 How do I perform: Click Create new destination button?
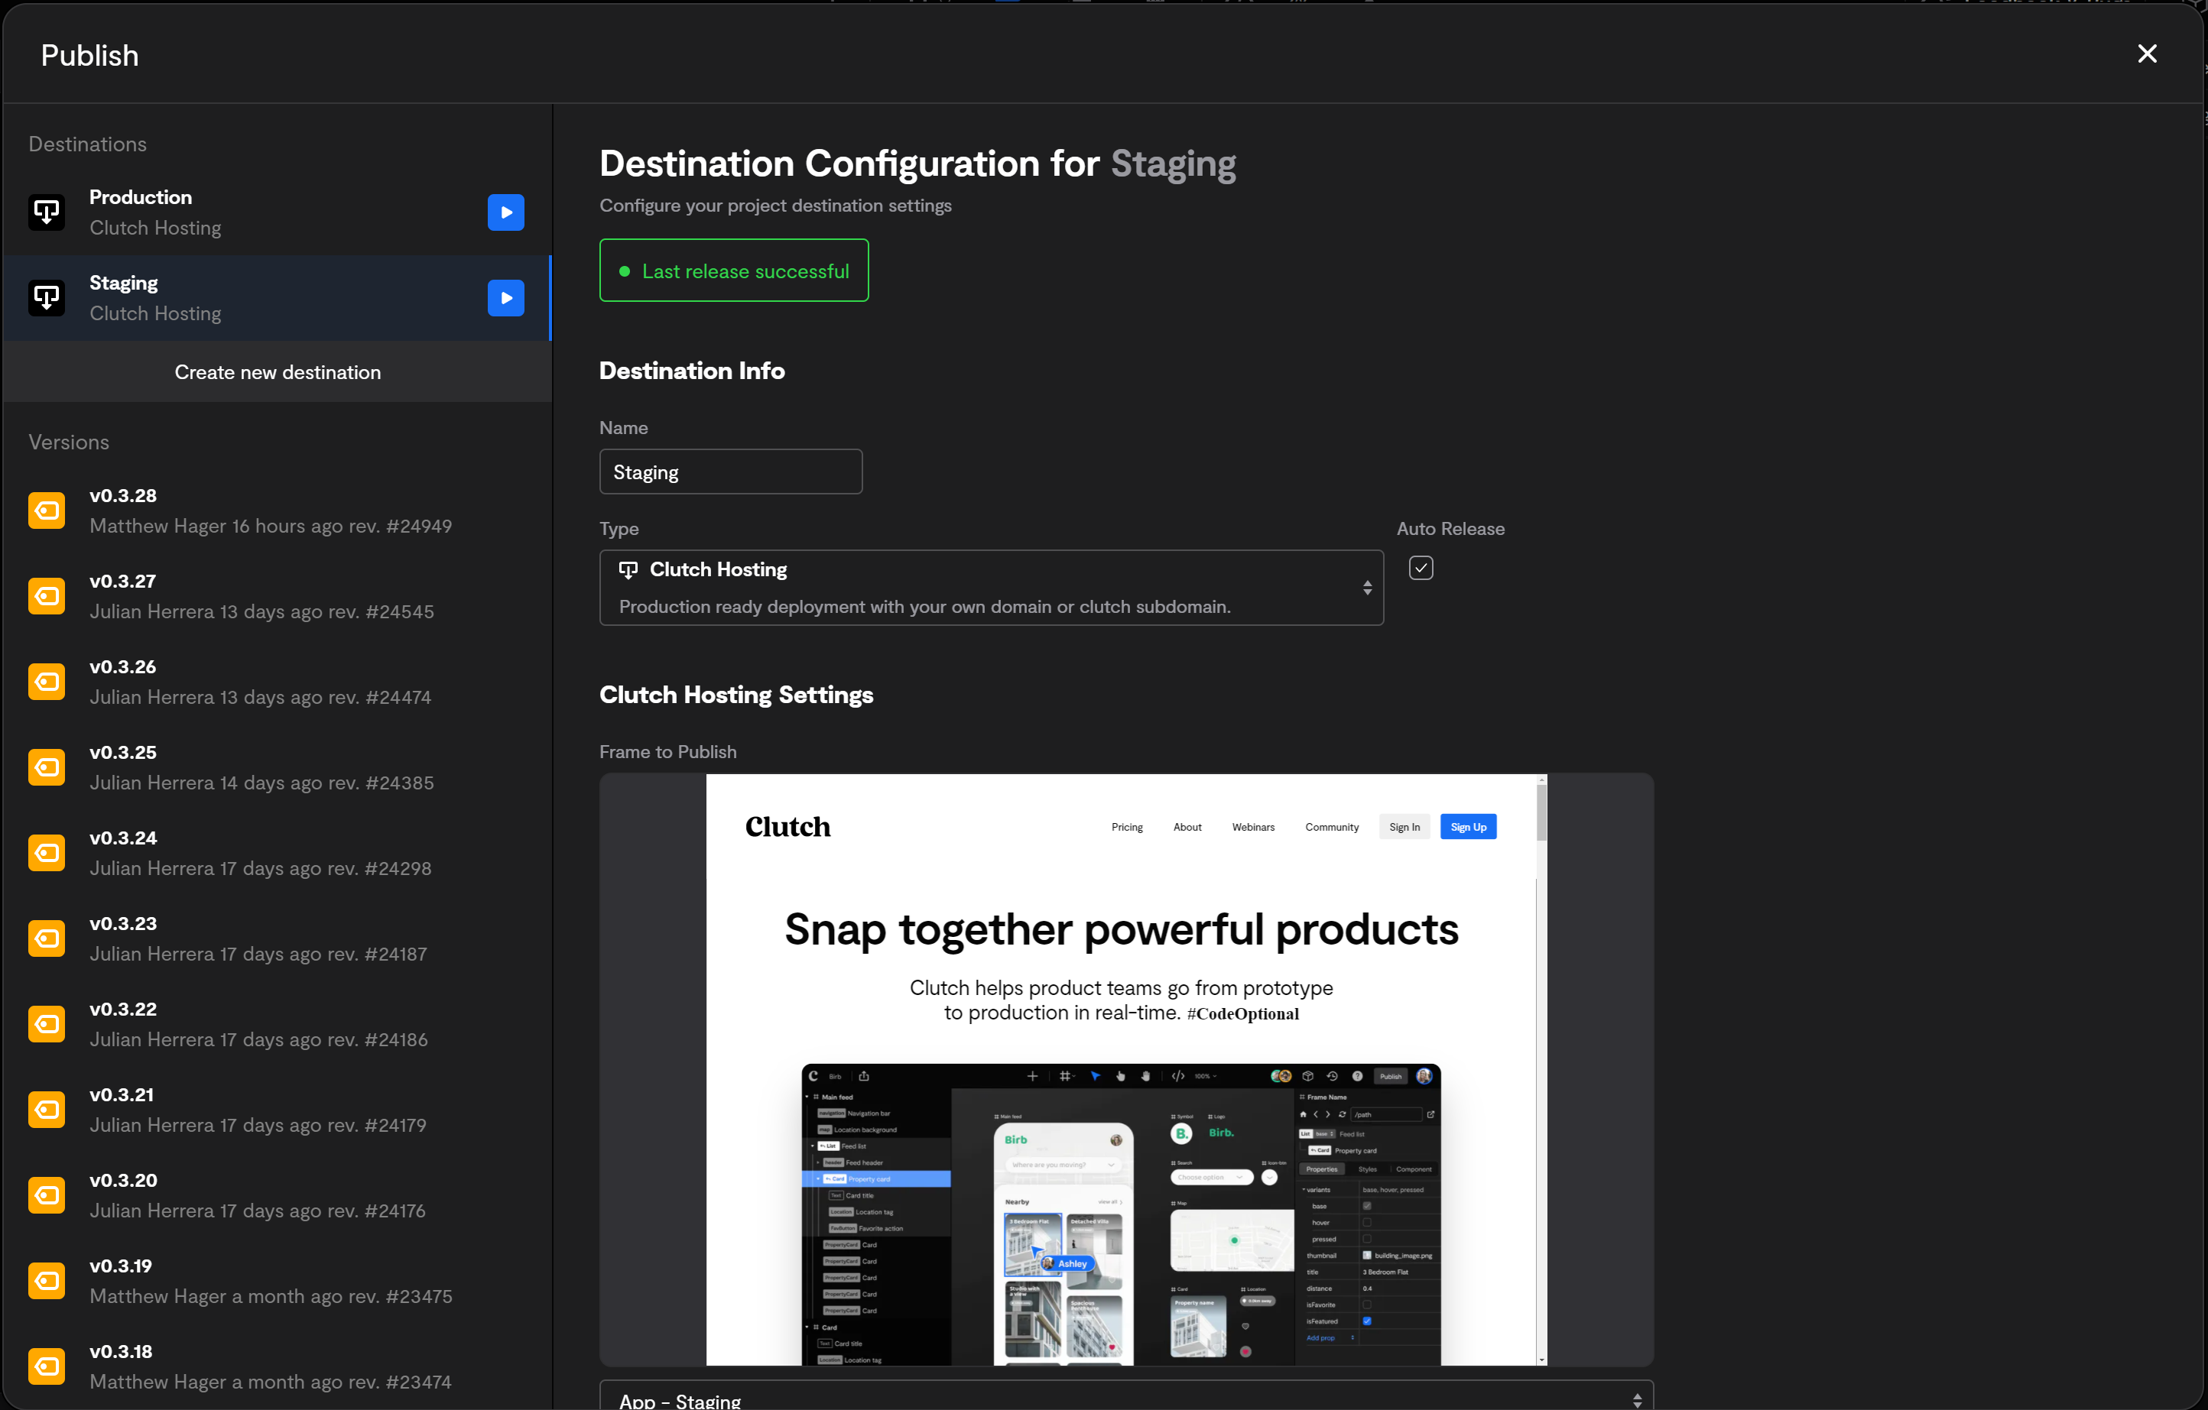coord(277,372)
